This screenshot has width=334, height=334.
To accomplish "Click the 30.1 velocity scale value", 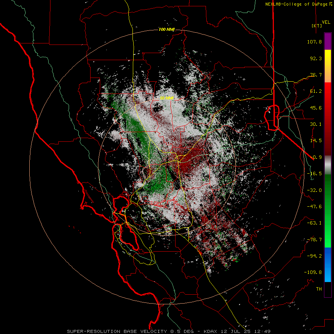I will (316, 124).
